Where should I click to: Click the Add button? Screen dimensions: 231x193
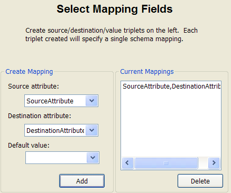point(82,181)
